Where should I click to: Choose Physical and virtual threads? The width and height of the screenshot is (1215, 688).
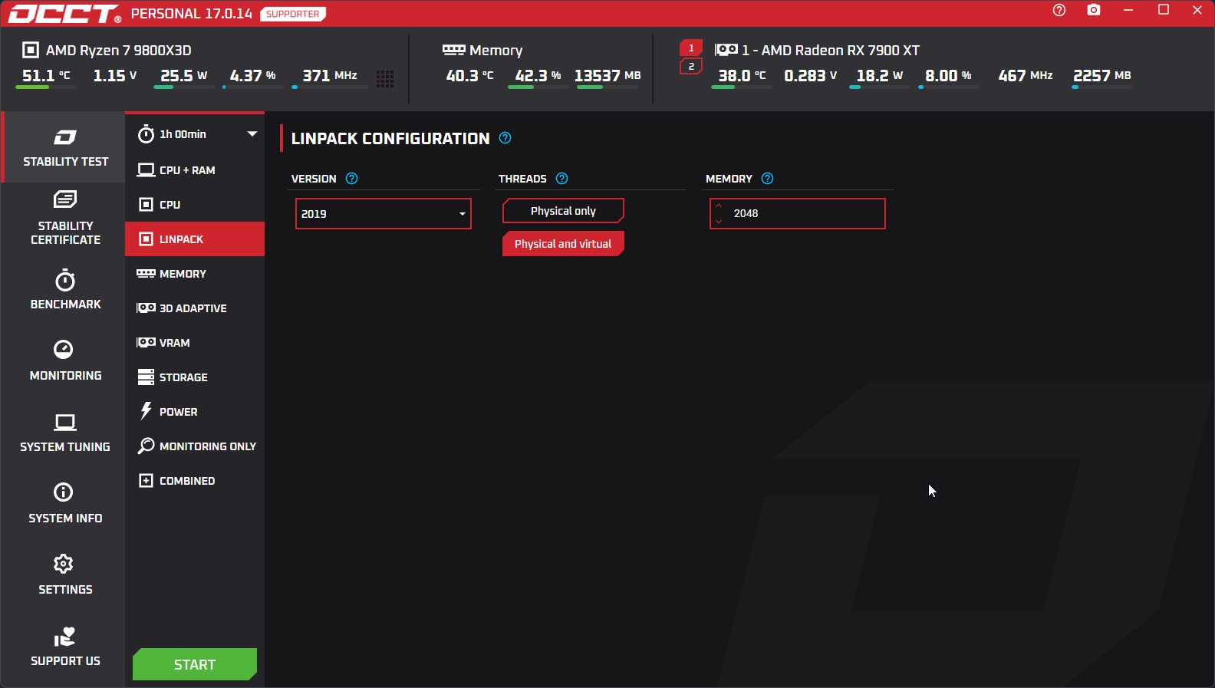pyautogui.click(x=563, y=244)
